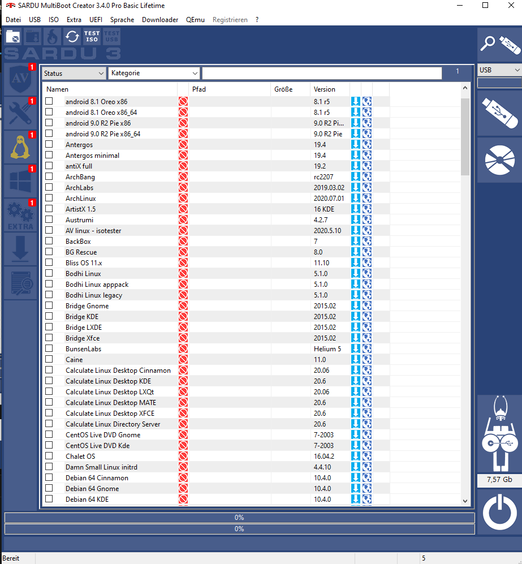The image size is (522, 564).
Task: Select the Damn Small Linux initrd row name
Action: [101, 467]
